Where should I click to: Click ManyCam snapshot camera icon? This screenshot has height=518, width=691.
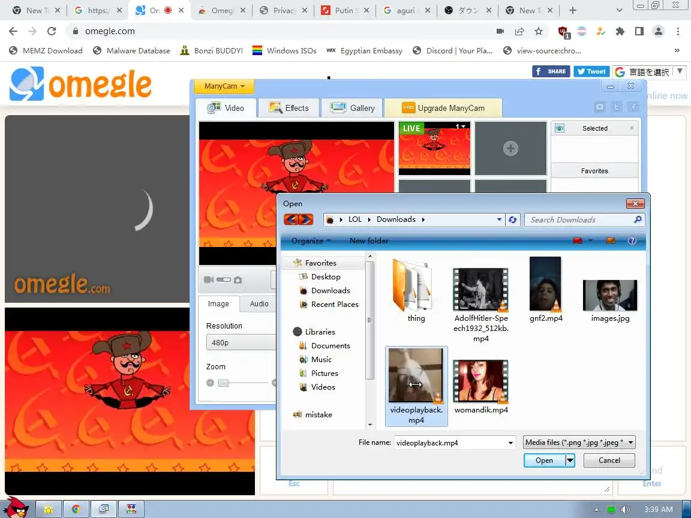[x=238, y=280]
